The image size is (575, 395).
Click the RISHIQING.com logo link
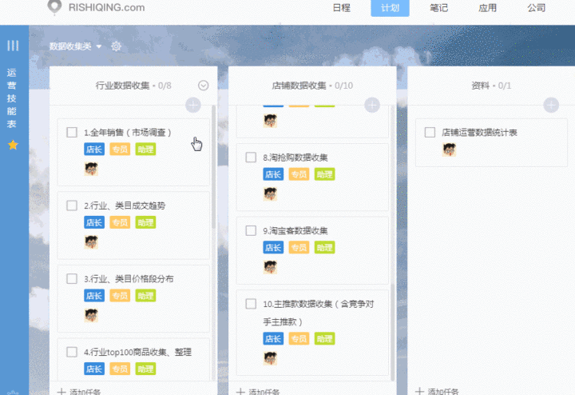(96, 7)
